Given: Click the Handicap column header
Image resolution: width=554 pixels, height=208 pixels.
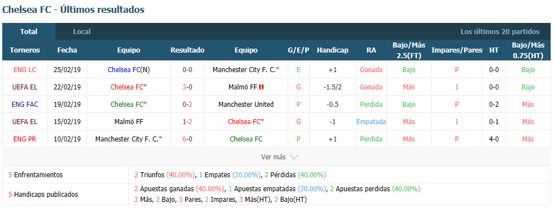Looking at the screenshot, I should click(x=332, y=50).
